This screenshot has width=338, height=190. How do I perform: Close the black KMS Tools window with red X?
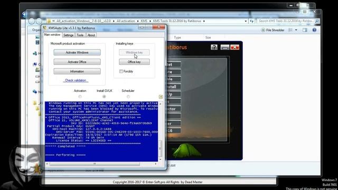pyautogui.click(x=234, y=47)
